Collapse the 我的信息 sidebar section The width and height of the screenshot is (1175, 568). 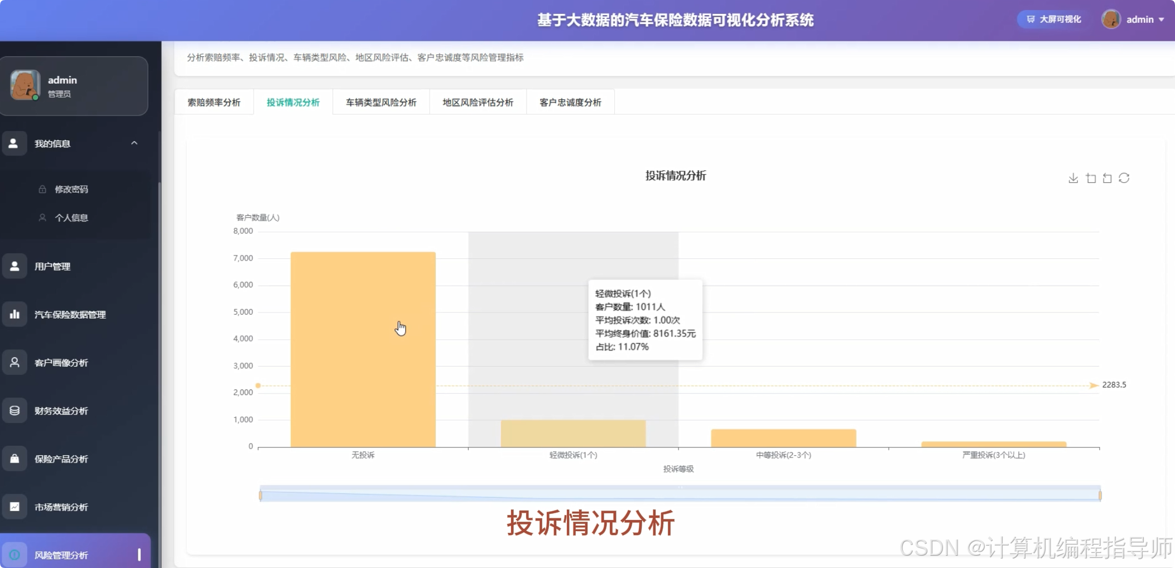pos(134,143)
